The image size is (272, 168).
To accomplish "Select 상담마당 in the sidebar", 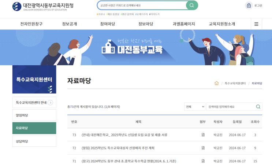I will 34,141.
